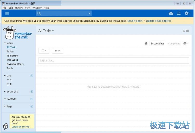Select Today in sidebar
Image resolution: width=195 pixels, height=133 pixels.
pos(10,52)
